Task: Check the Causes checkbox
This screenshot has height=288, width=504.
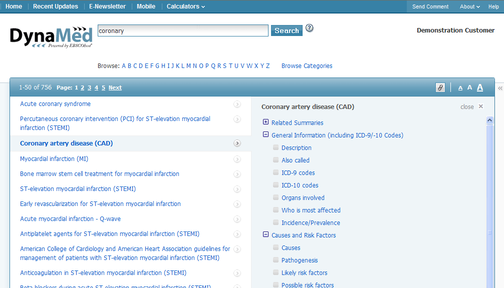Action: (276, 247)
